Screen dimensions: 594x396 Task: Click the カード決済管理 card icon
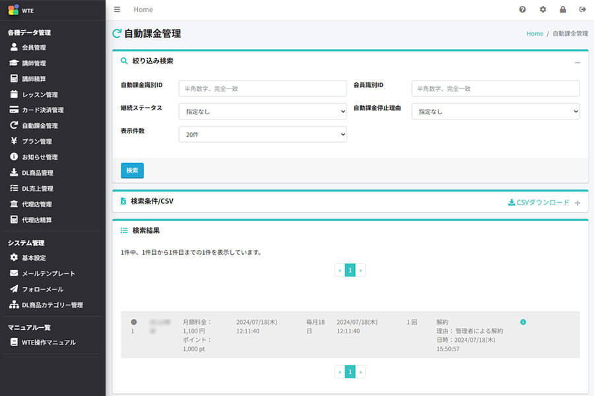tap(15, 110)
